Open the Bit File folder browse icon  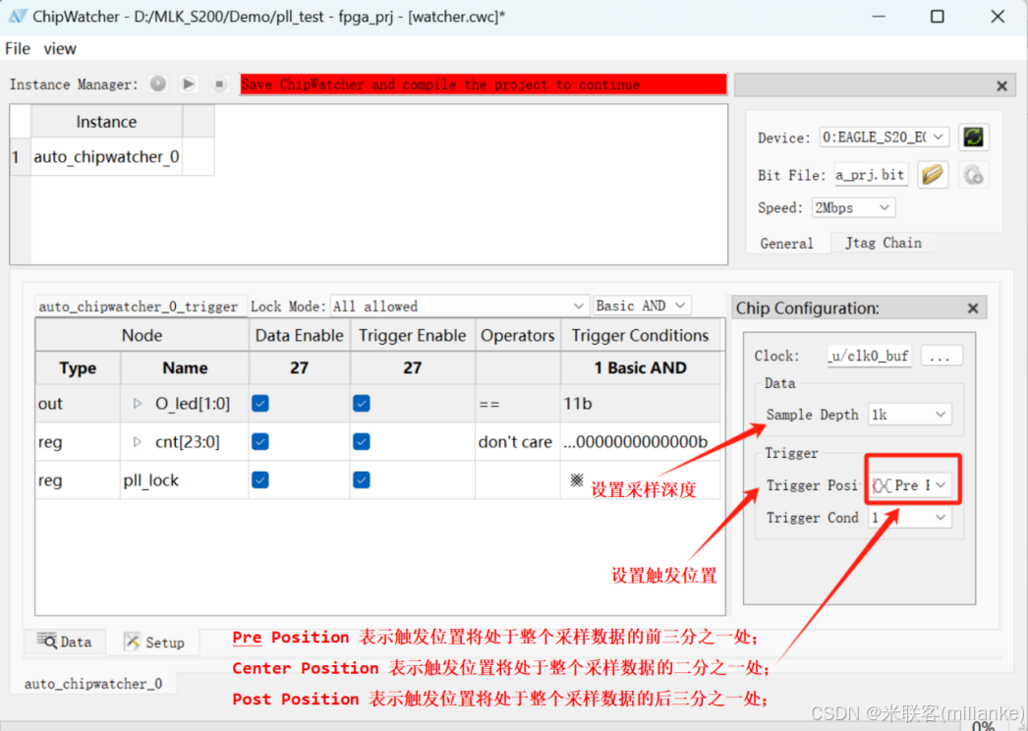point(932,174)
